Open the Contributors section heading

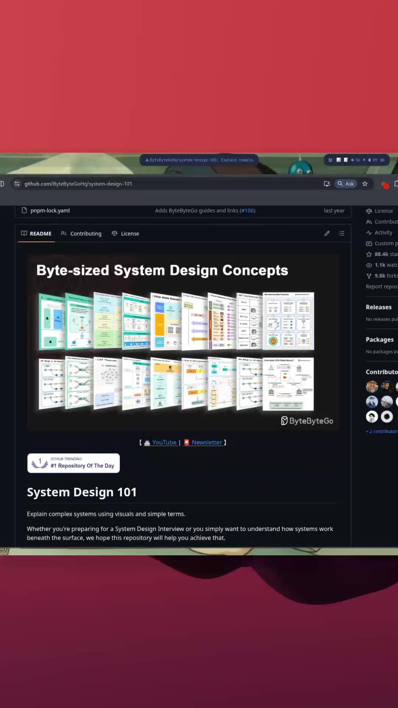[x=382, y=372]
